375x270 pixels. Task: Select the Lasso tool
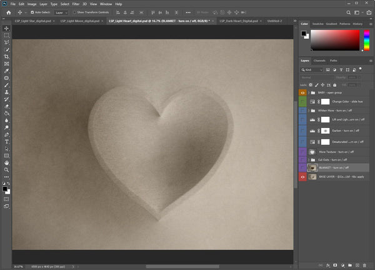click(7, 42)
